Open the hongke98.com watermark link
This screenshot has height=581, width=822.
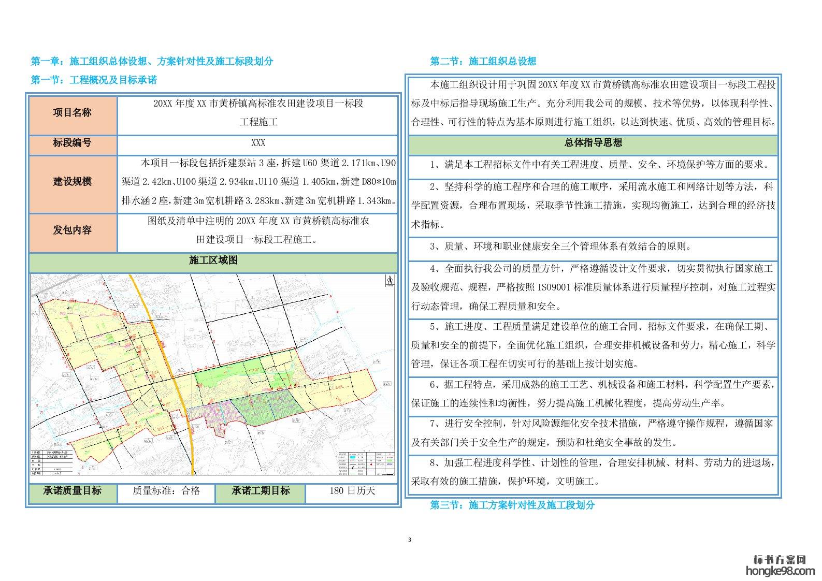780,571
